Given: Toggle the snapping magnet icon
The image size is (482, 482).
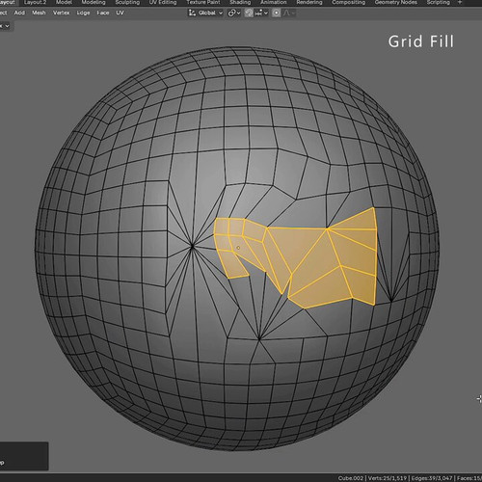Looking at the screenshot, I should click(x=249, y=13).
